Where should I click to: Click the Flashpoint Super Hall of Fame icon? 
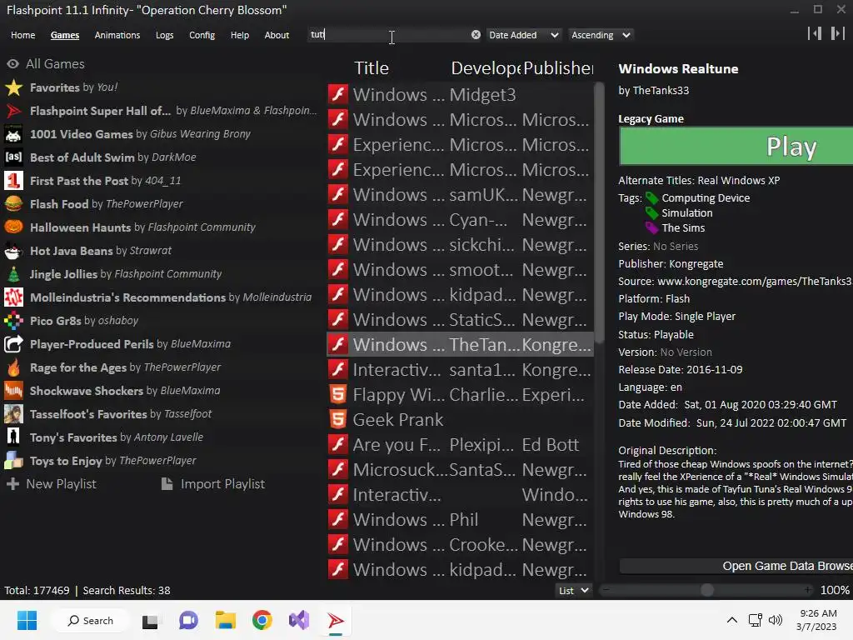[13, 111]
